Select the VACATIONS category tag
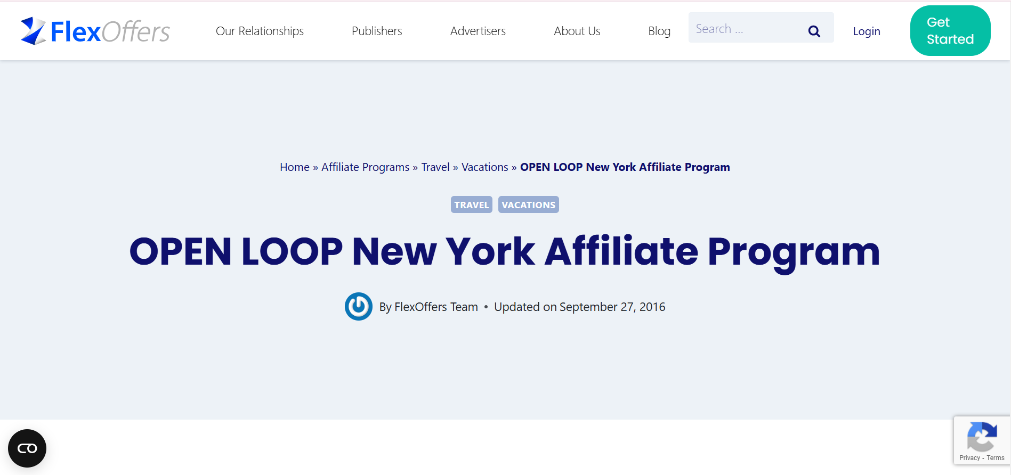Viewport: 1011px width, 475px height. click(x=529, y=204)
